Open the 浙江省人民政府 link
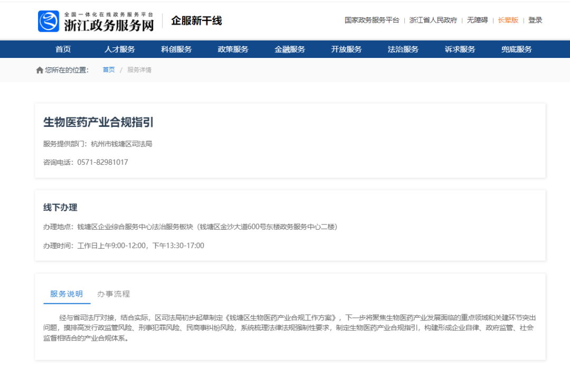The image size is (570, 365). 433,21
